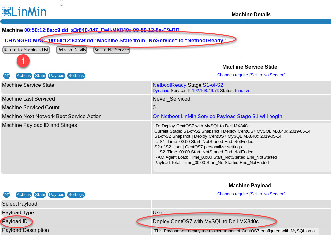Click the LinMin logo

click(24, 11)
